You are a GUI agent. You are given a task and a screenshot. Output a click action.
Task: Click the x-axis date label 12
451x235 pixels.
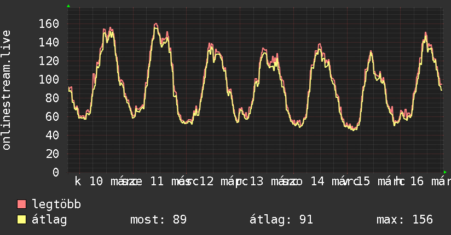pos(207,181)
